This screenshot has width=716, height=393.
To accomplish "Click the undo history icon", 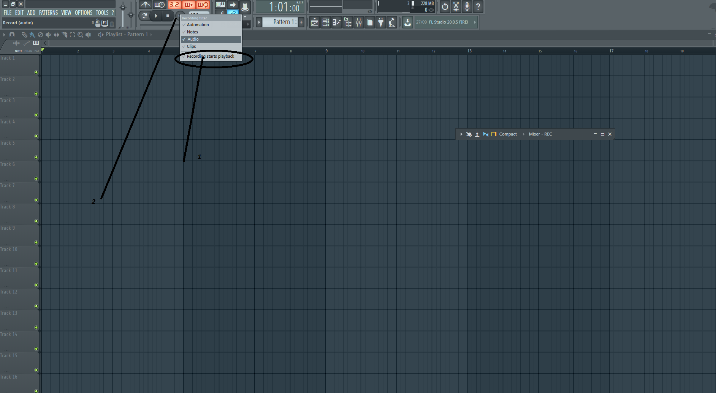I will [445, 6].
